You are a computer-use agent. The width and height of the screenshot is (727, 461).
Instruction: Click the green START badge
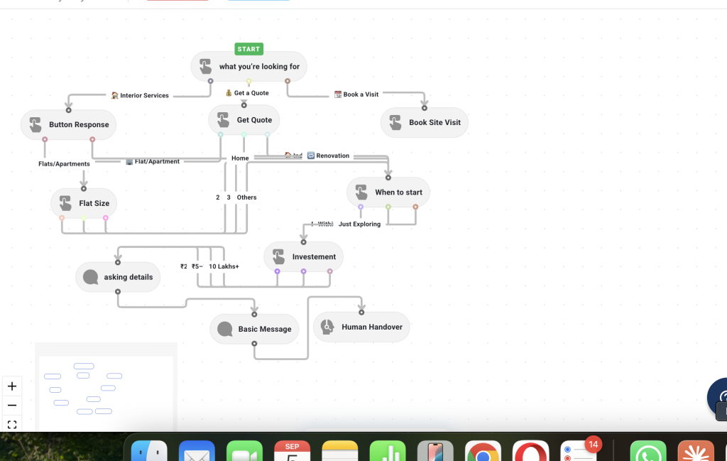coord(249,49)
